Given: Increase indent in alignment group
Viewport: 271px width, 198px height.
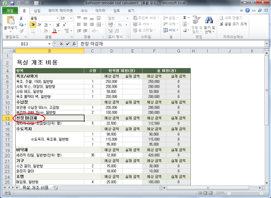Looking at the screenshot, I should (x=85, y=31).
